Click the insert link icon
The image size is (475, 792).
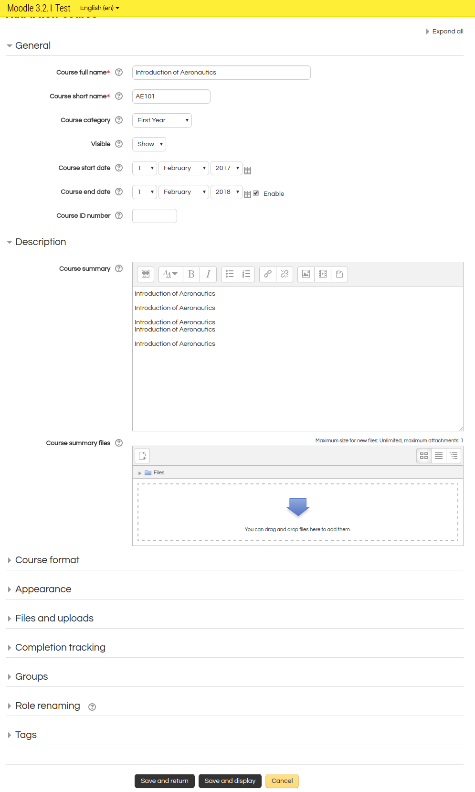[x=268, y=274]
